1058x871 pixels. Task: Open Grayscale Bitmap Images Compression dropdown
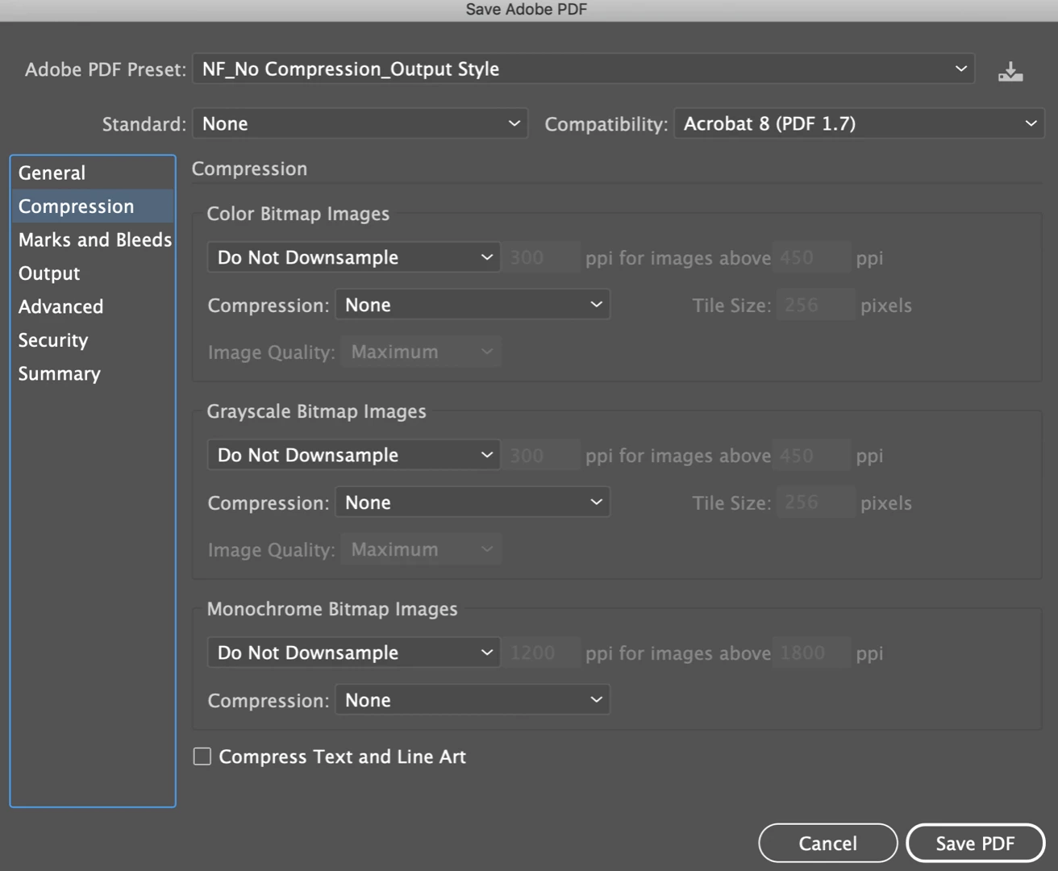click(x=473, y=502)
